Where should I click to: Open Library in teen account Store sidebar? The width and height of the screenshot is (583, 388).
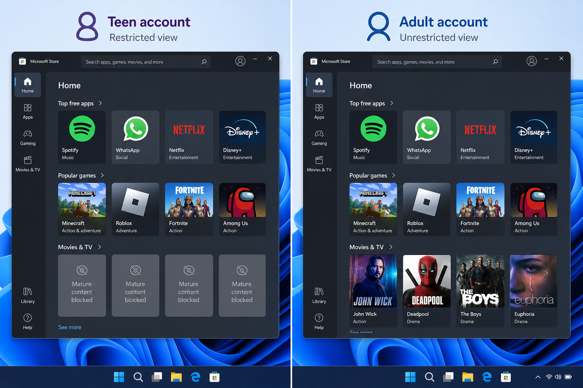click(x=28, y=296)
